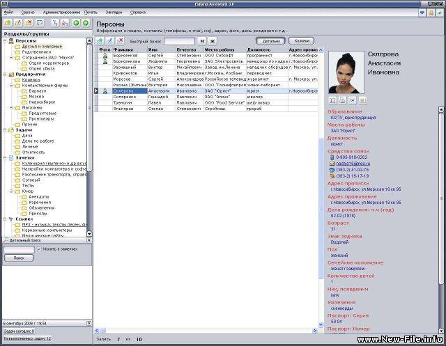The width and height of the screenshot is (446, 346).
Task: Click the green back arrow in sidebar toolbar
Action: 75,23
